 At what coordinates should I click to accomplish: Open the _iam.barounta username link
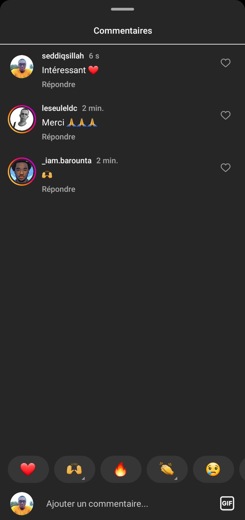pos(67,161)
